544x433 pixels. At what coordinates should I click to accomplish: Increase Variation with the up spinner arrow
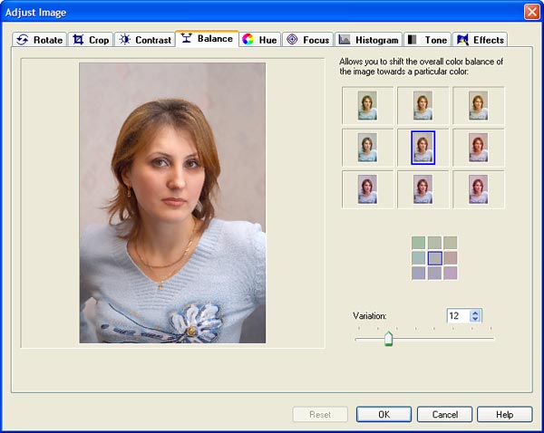475,313
